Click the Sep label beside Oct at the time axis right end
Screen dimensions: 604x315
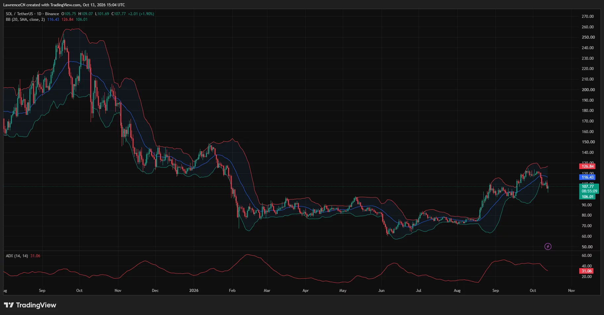point(495,291)
